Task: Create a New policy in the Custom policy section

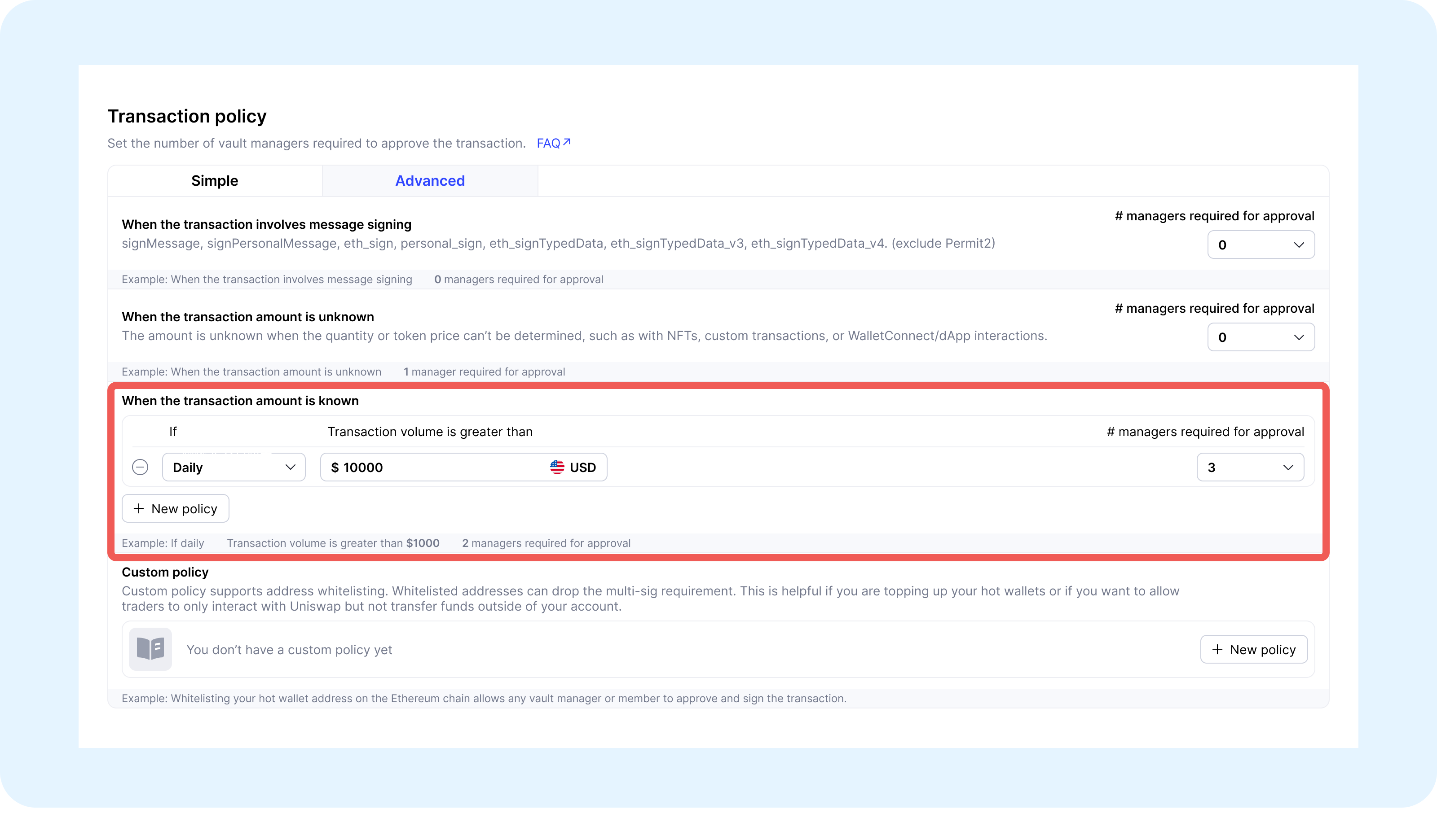Action: point(1254,649)
